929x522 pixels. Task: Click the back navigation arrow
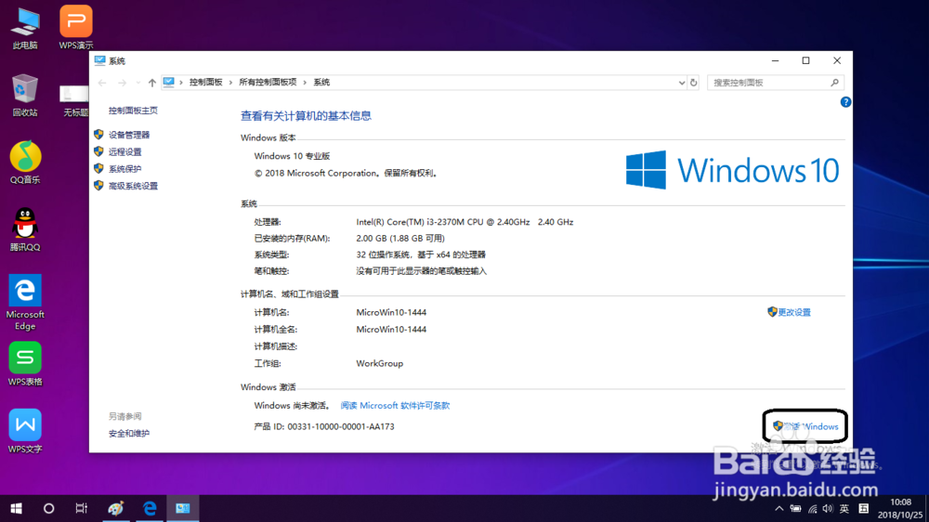[102, 83]
